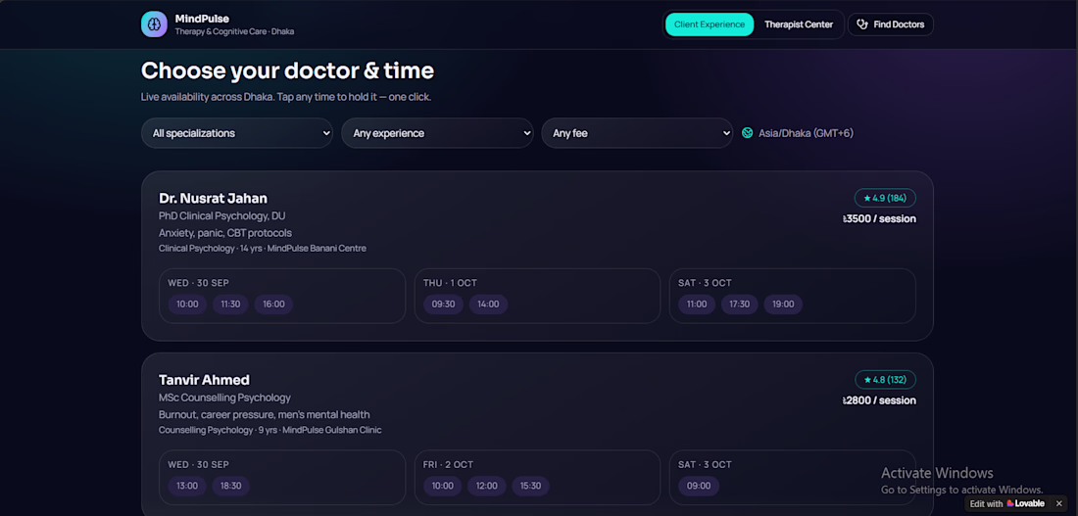1078x516 pixels.
Task: Expand the Any fee dropdown
Action: coord(637,133)
